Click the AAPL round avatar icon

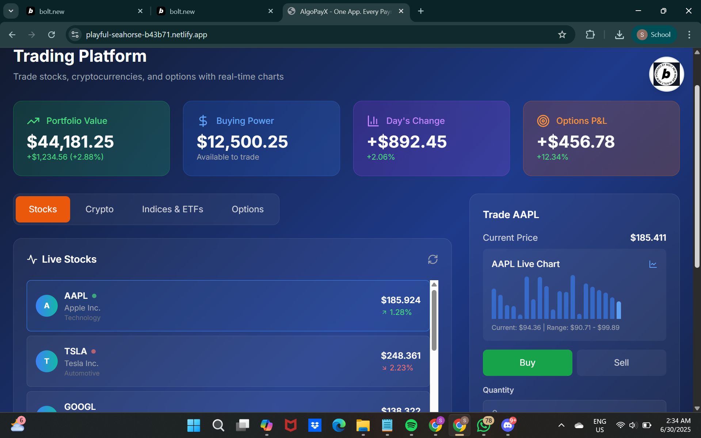[x=47, y=306]
